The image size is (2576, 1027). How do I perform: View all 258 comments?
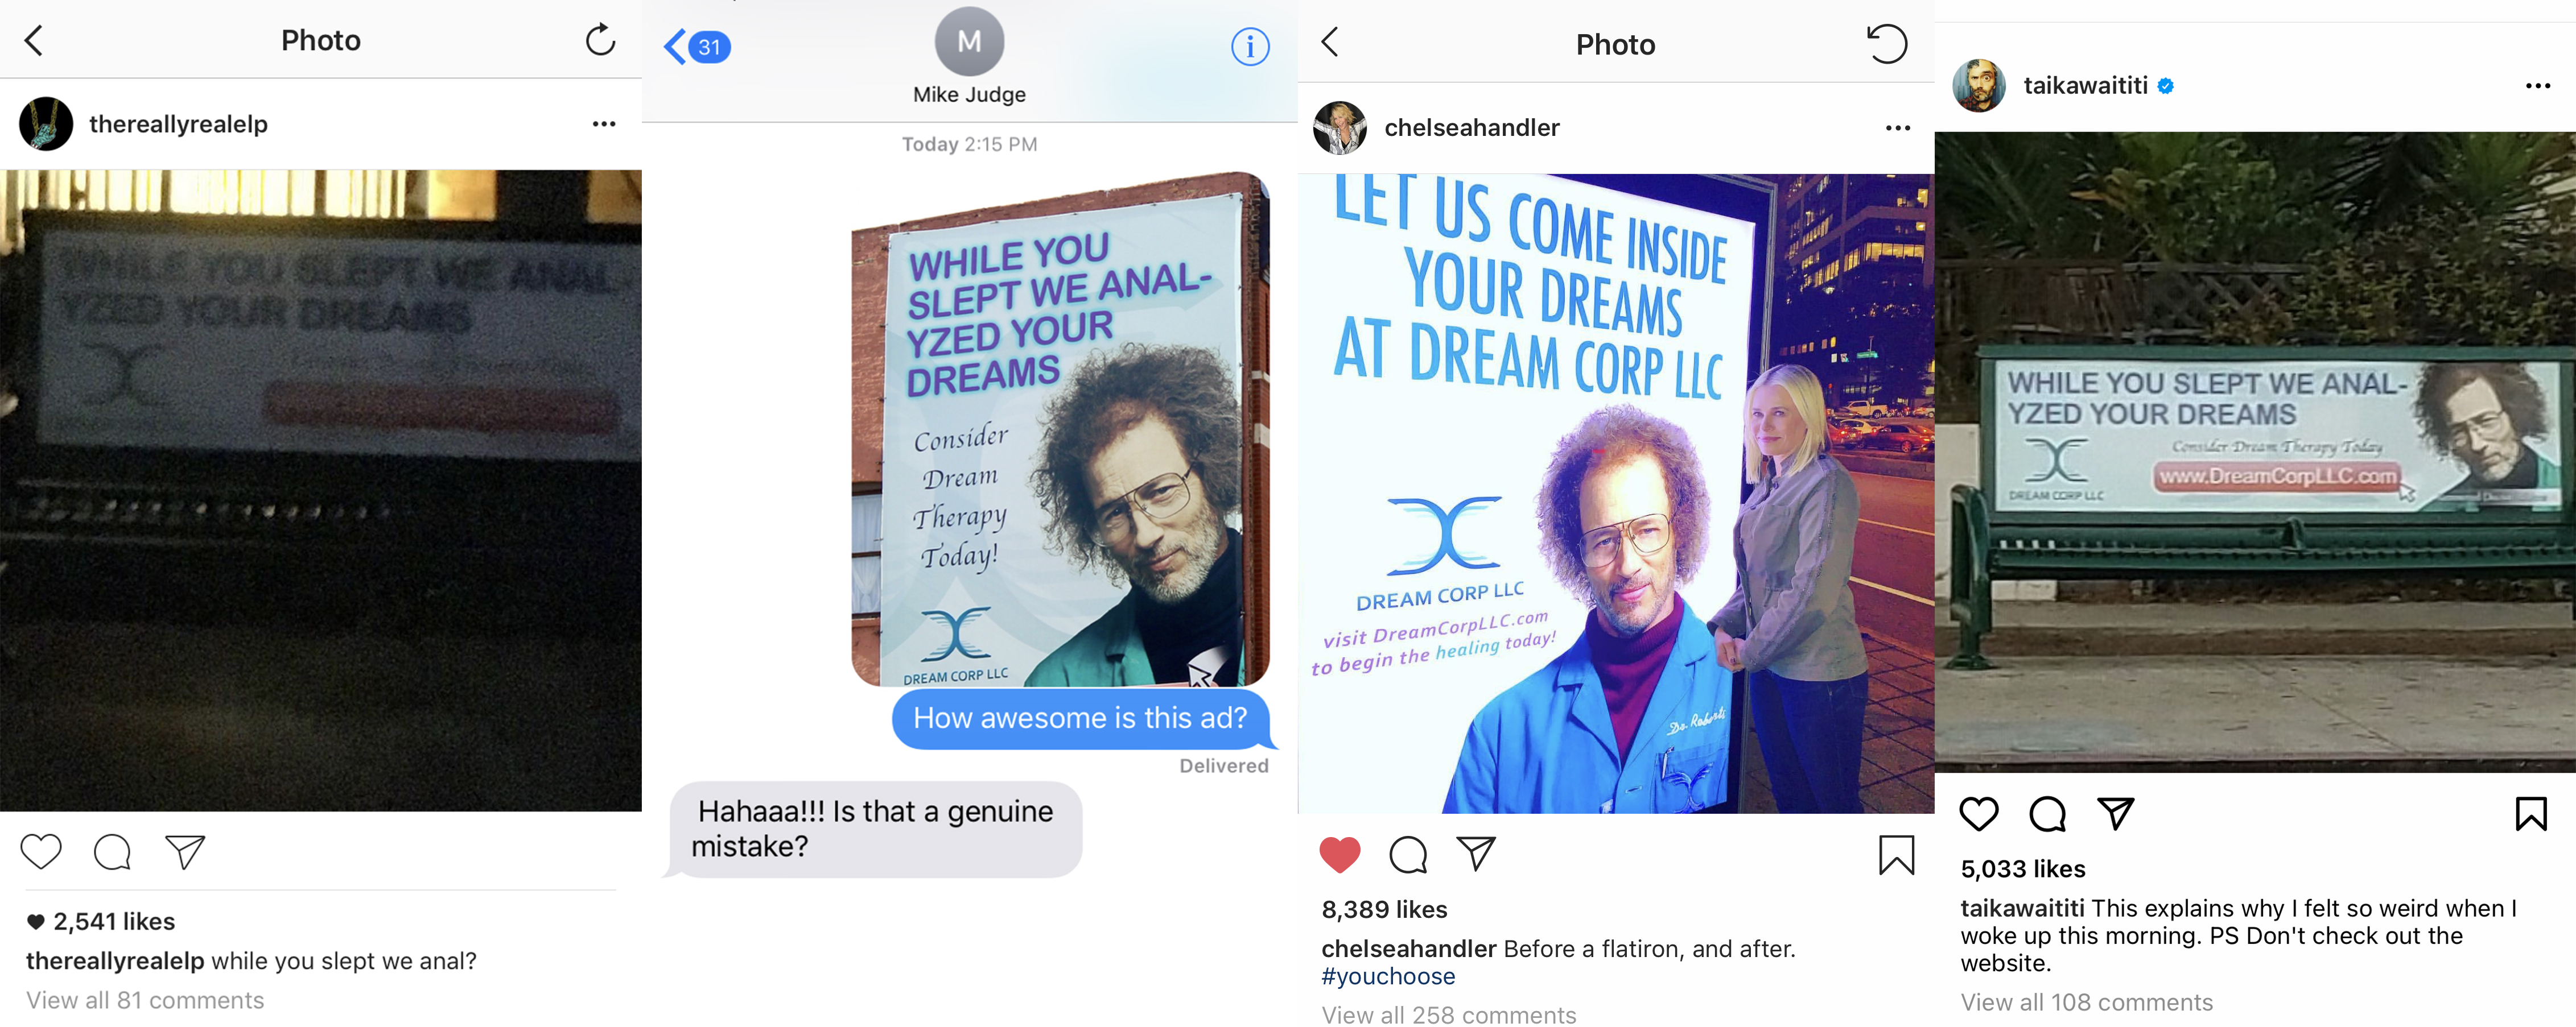point(1449,1014)
